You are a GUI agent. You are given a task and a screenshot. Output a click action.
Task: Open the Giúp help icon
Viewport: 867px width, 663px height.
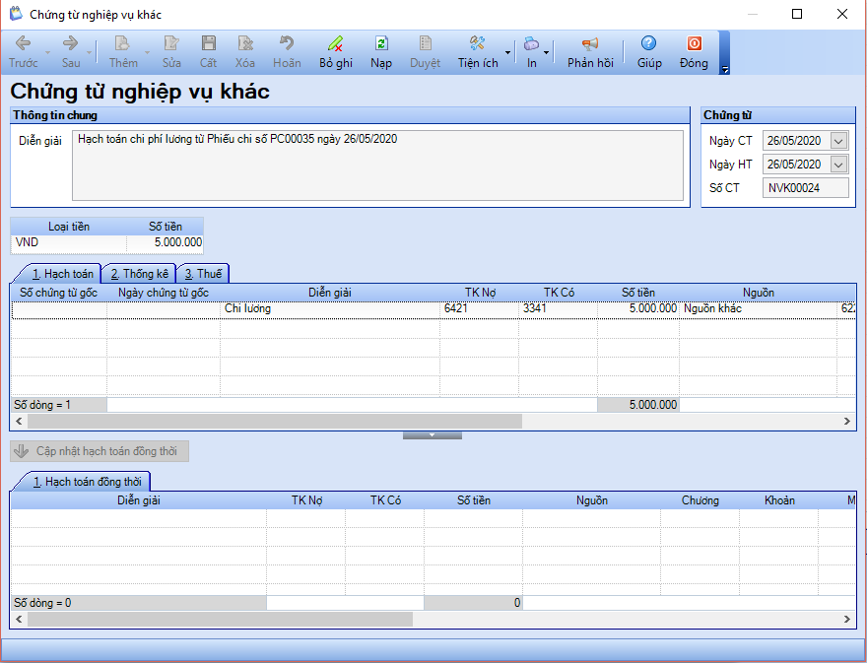648,44
